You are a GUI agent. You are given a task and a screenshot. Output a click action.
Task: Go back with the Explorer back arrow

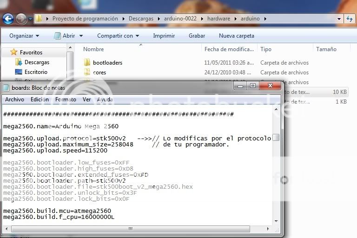(8, 19)
